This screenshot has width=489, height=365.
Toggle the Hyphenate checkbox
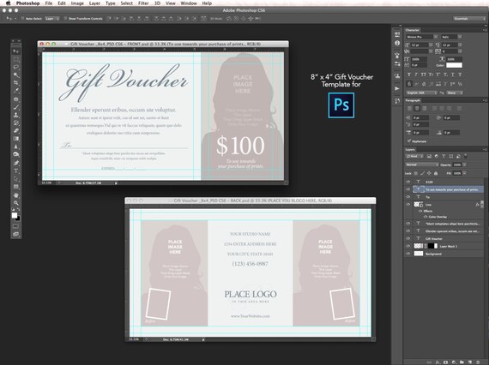point(409,141)
